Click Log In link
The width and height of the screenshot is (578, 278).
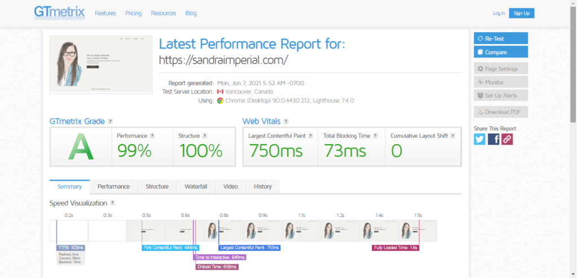pos(499,14)
